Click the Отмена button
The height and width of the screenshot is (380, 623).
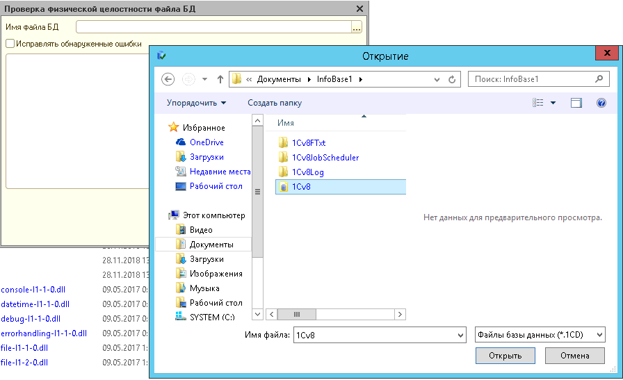coord(575,356)
